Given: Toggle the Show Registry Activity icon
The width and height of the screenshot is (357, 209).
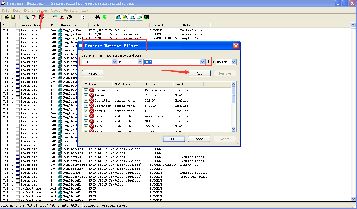Looking at the screenshot, I should coord(118,17).
